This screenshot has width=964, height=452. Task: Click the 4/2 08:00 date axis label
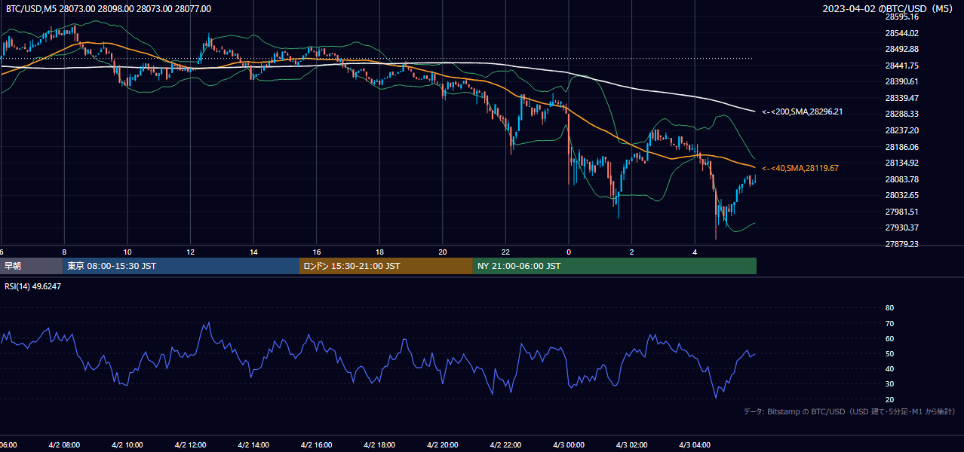(64, 445)
